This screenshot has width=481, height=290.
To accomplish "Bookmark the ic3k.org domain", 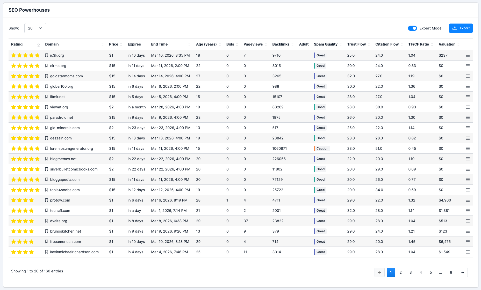I will pyautogui.click(x=47, y=55).
